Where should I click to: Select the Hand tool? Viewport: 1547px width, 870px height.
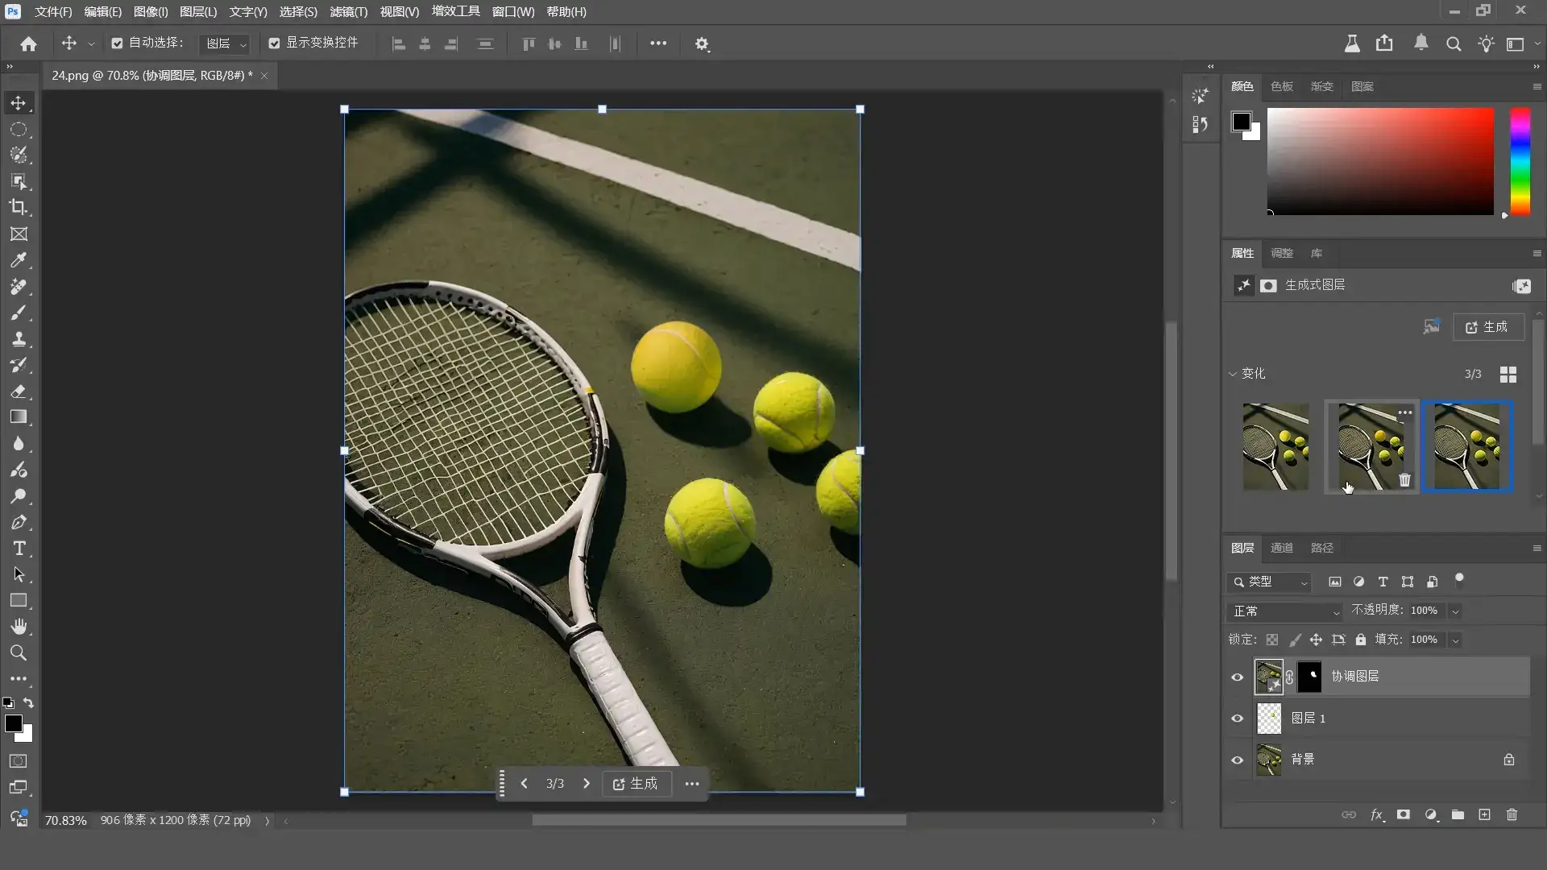(x=19, y=626)
